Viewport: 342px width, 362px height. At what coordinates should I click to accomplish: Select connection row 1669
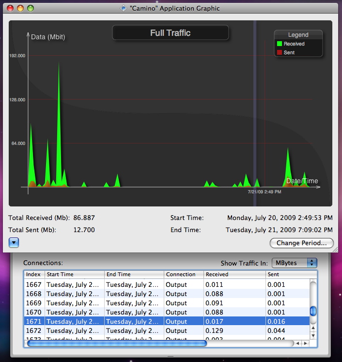pyautogui.click(x=167, y=303)
